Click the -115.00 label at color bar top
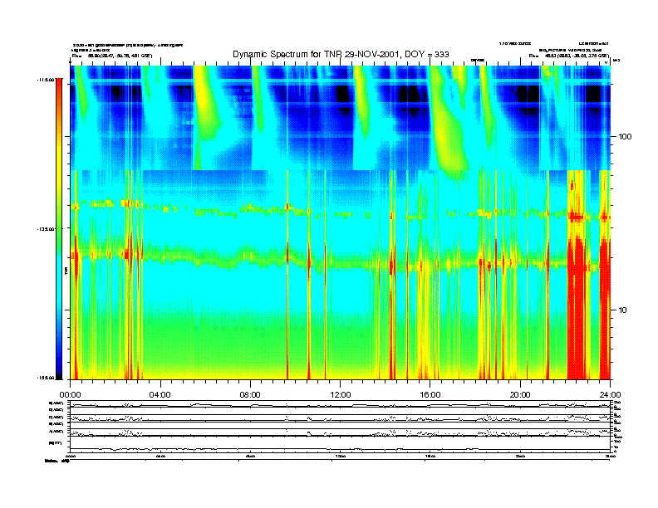658x508 pixels. pyautogui.click(x=46, y=79)
